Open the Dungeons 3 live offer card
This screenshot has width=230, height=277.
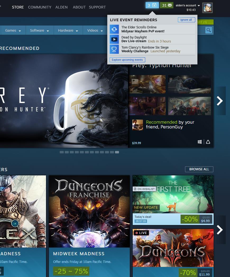[x=173, y=253]
